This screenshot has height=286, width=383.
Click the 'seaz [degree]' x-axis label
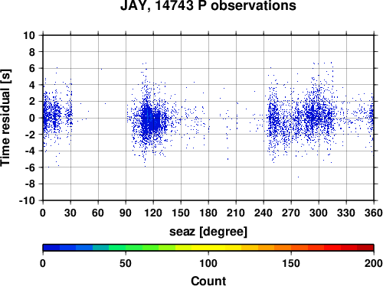tap(208, 232)
